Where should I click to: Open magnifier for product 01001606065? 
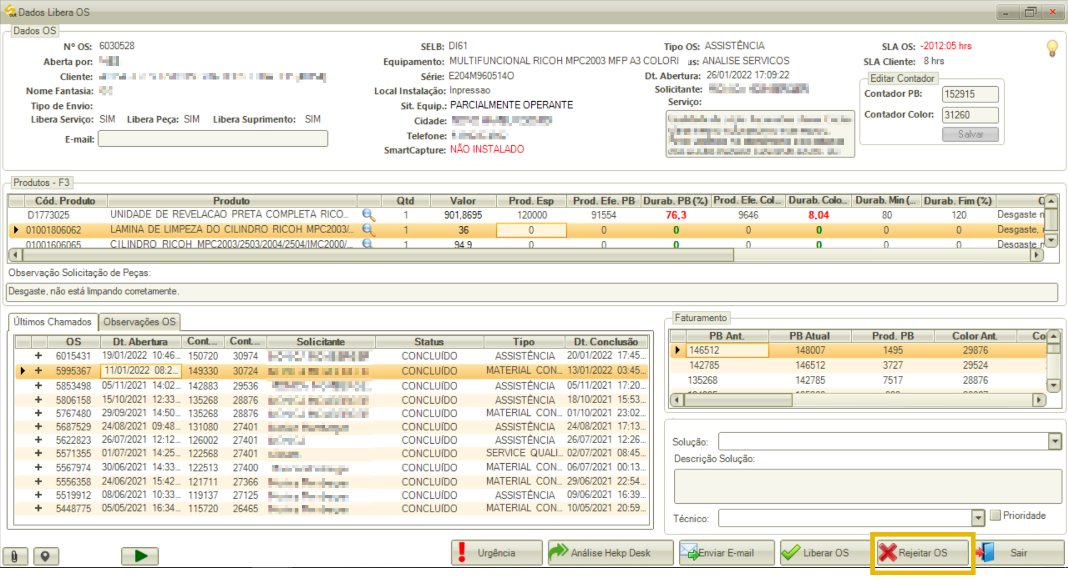tap(368, 244)
